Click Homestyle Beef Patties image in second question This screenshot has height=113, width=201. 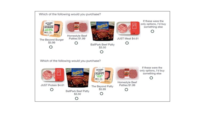point(127,73)
